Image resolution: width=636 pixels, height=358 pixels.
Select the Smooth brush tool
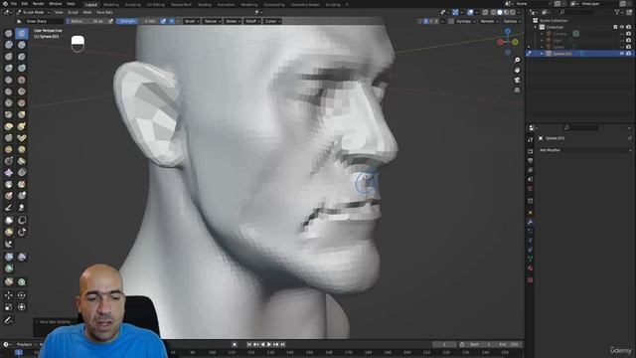[22, 80]
